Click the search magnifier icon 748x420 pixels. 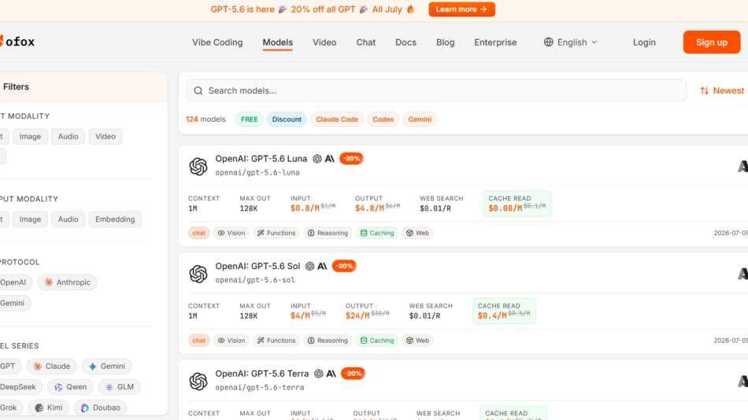(198, 90)
